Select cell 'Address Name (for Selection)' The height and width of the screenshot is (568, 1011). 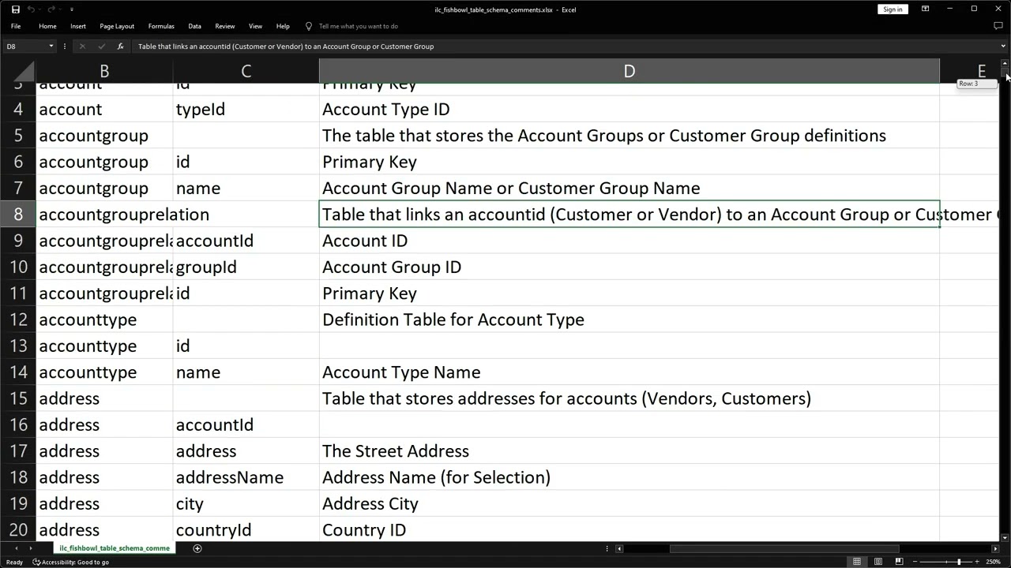630,477
